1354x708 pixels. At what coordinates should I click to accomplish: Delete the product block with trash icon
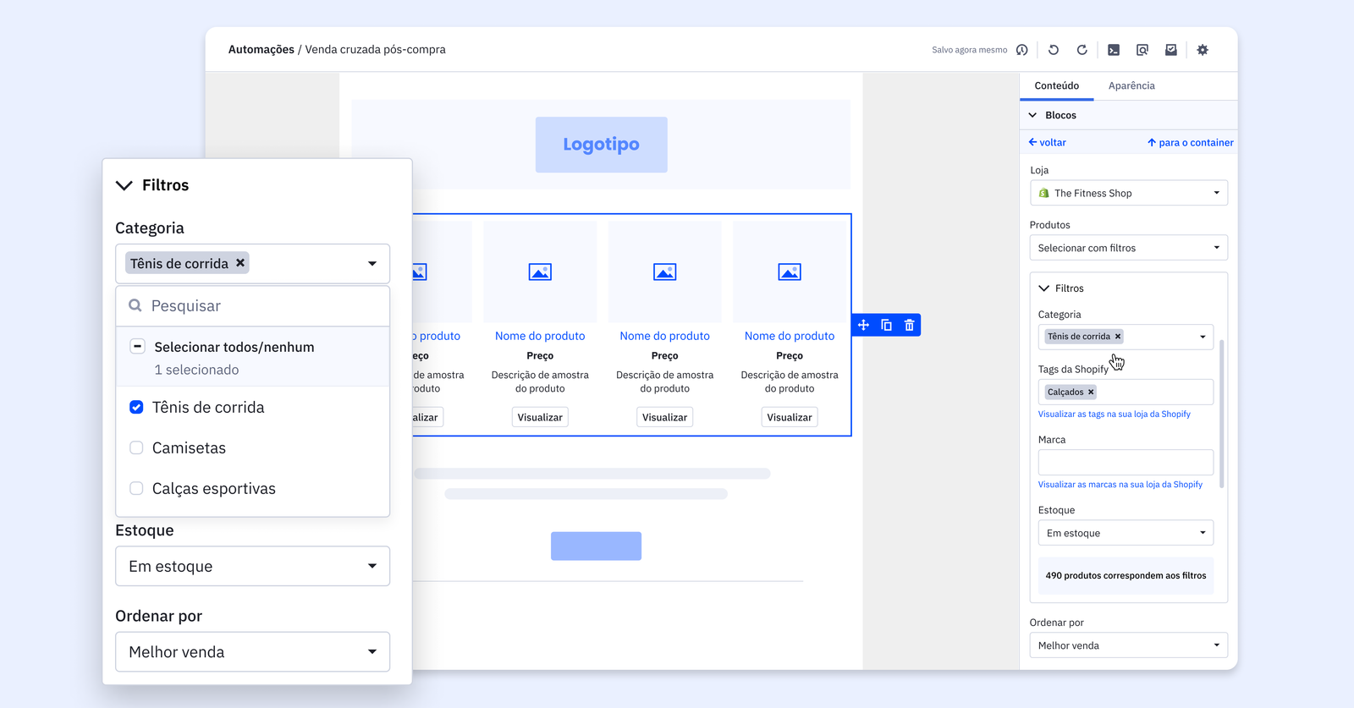[x=910, y=325]
